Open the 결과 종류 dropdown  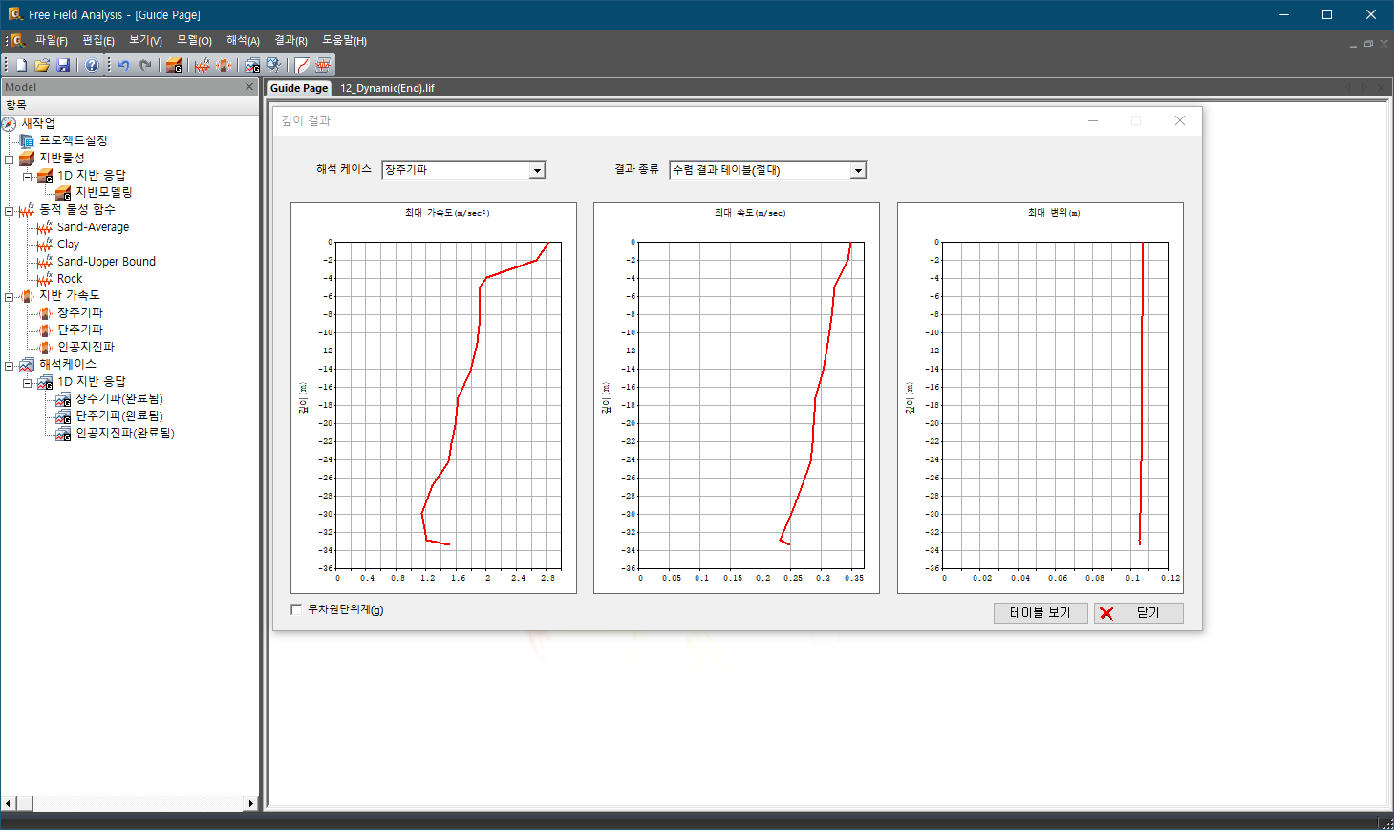coord(858,170)
